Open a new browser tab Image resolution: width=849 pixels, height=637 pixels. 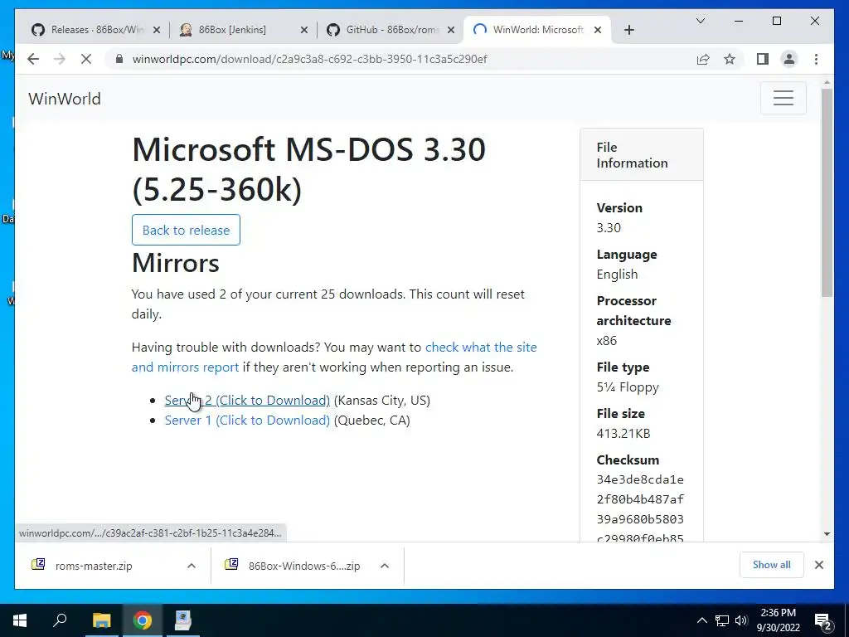pos(629,30)
